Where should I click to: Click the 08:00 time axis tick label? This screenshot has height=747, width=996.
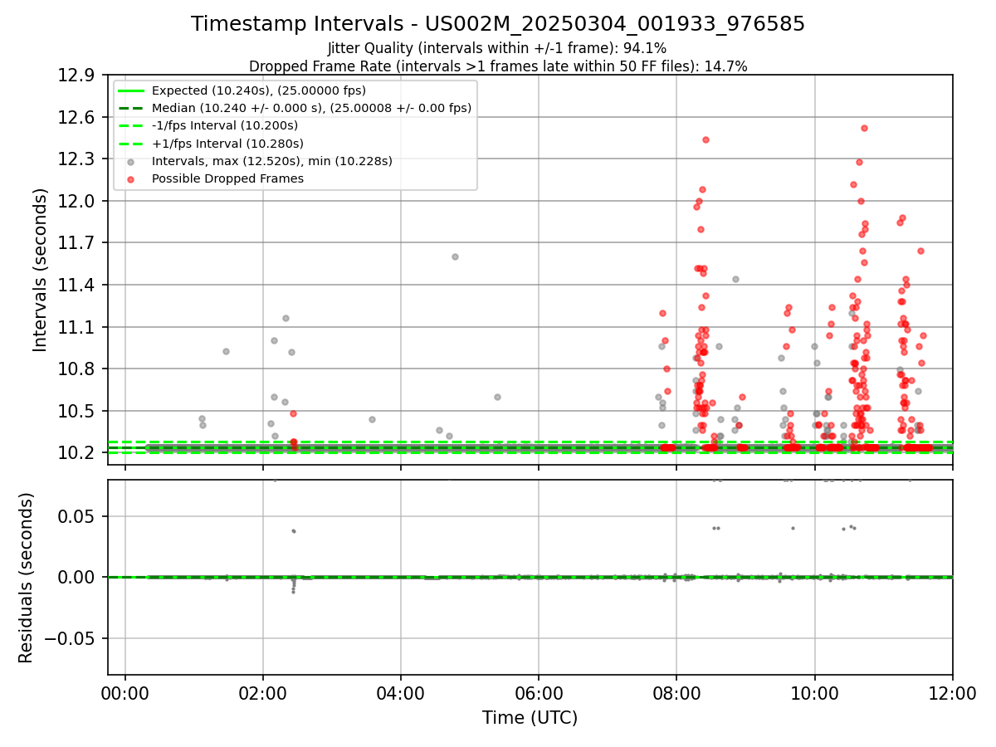(x=676, y=694)
